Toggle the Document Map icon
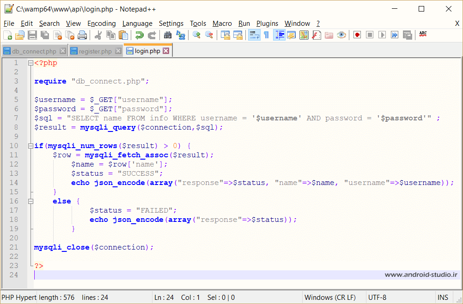The height and width of the screenshot is (304, 463). coord(304,35)
